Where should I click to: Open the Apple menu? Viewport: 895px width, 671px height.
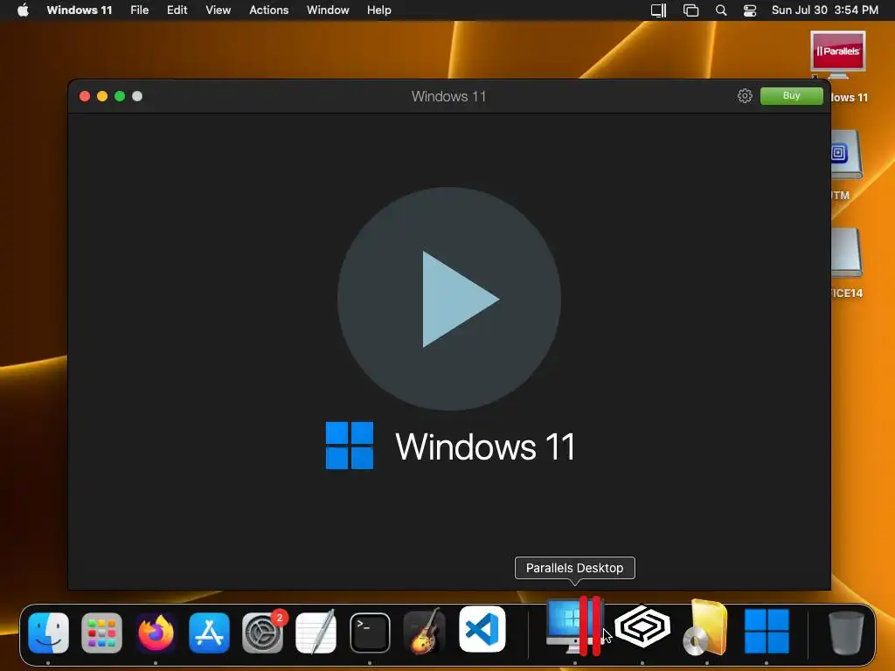point(23,10)
